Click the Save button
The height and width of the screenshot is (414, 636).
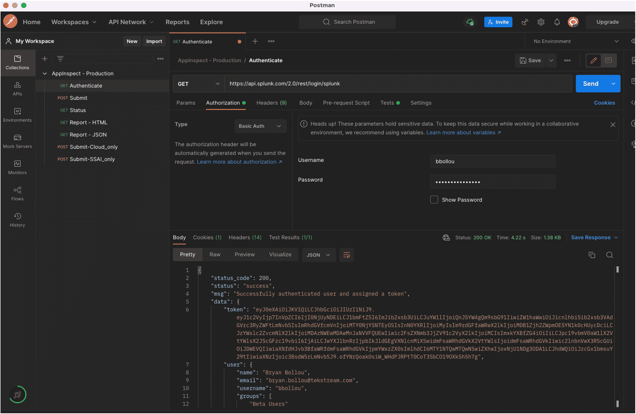click(x=530, y=60)
